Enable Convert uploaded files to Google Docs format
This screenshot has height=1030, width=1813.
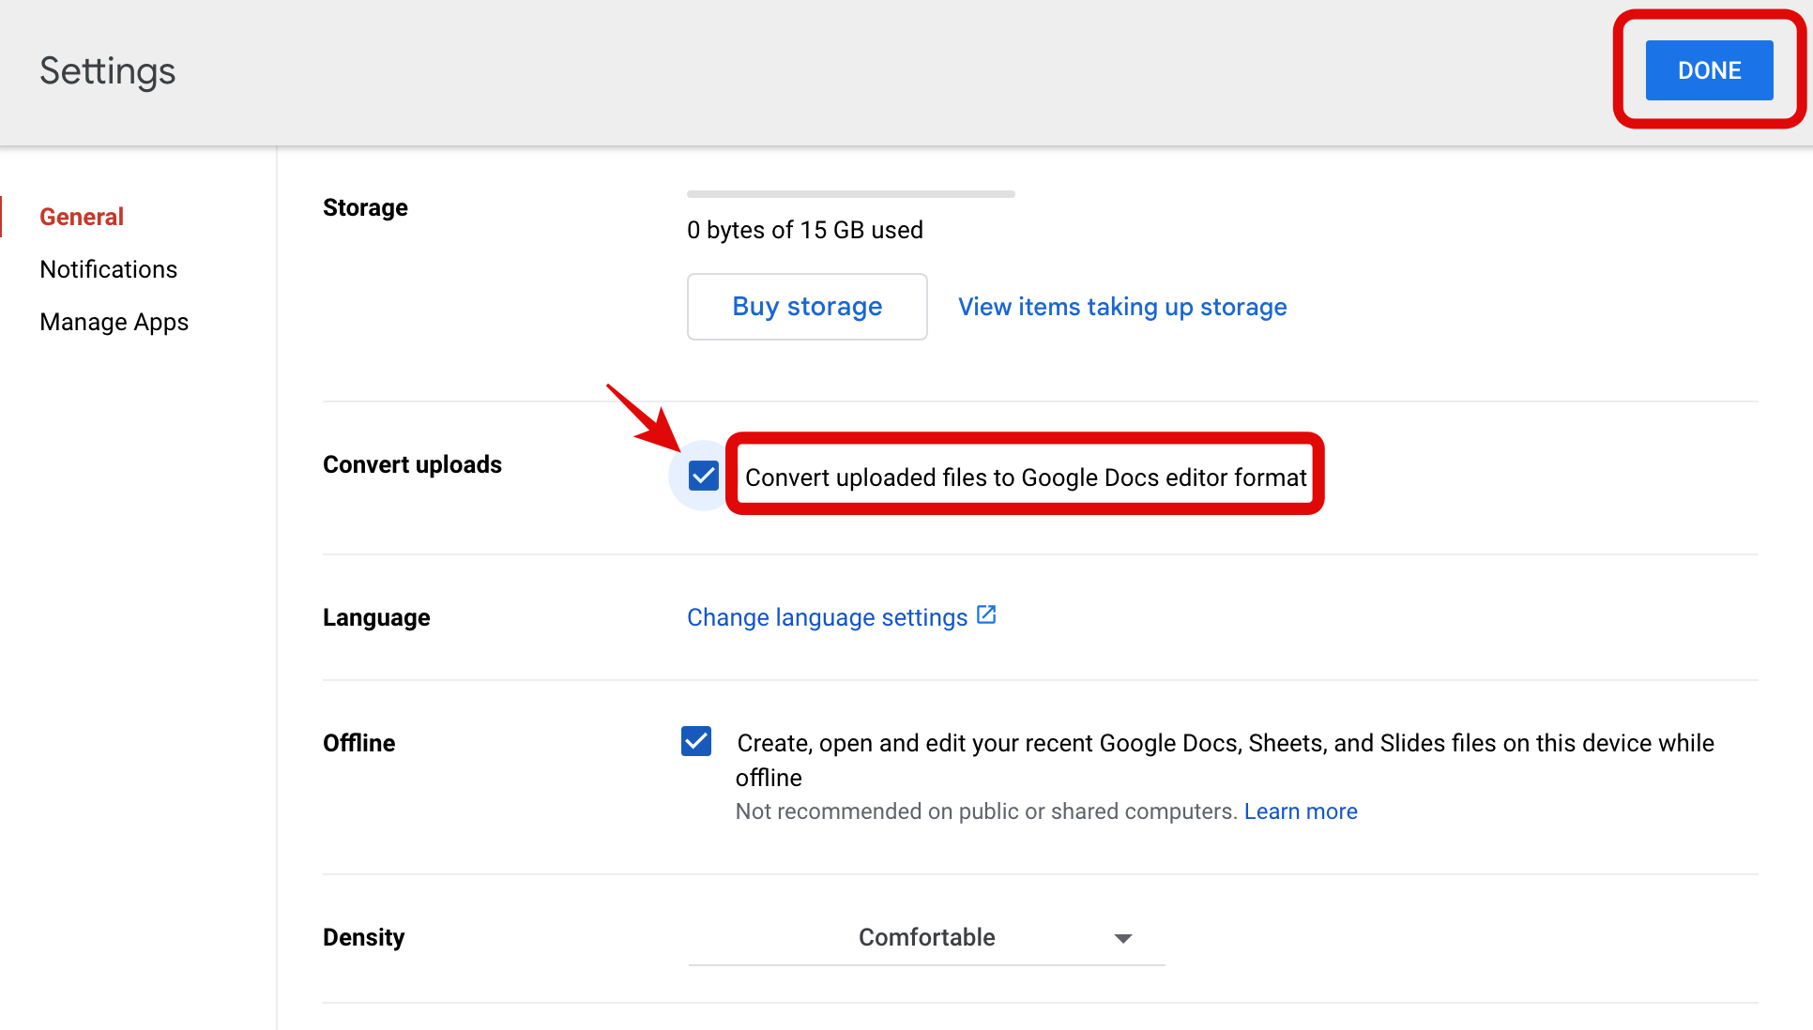click(x=700, y=475)
